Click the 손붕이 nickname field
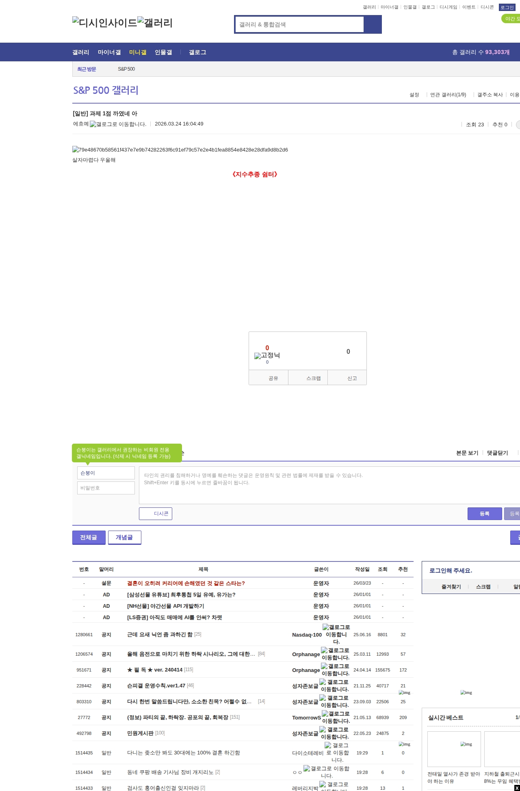The image size is (520, 791). point(106,473)
